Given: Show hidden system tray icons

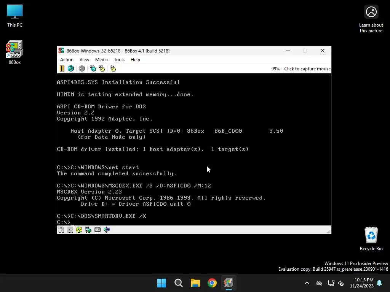Looking at the screenshot, I should click(307, 283).
